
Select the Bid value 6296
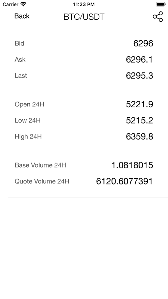point(143,43)
